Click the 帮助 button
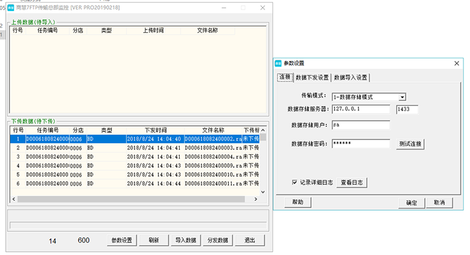Image resolution: width=470 pixels, height=255 pixels. 297,202
